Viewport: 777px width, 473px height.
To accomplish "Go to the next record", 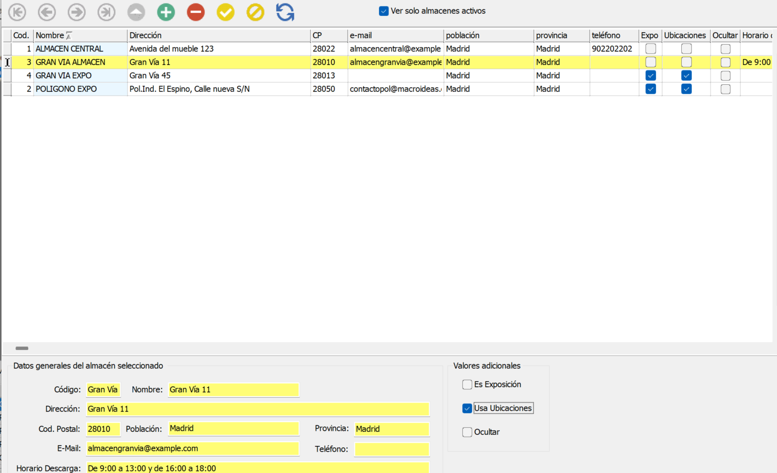I will (77, 12).
